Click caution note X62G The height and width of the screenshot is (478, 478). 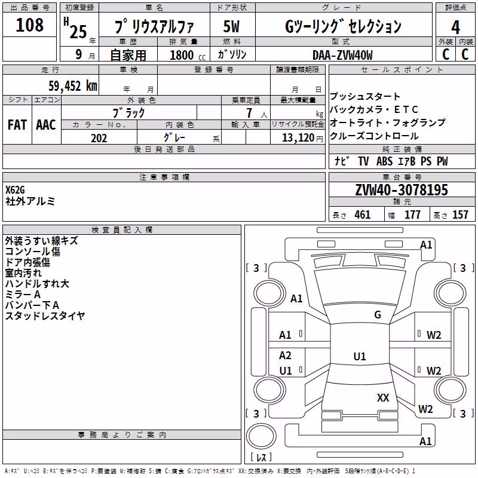pos(15,190)
